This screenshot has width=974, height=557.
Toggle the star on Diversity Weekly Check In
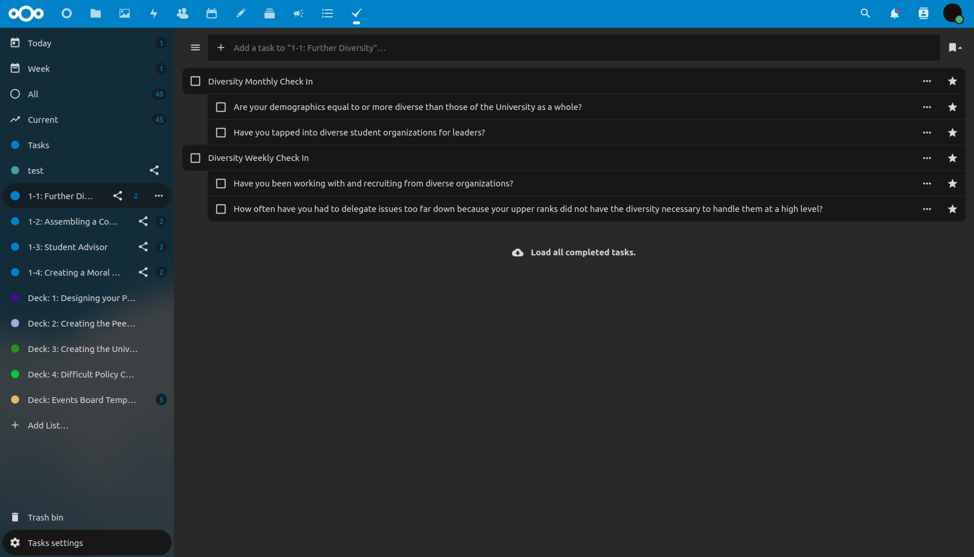pyautogui.click(x=952, y=157)
